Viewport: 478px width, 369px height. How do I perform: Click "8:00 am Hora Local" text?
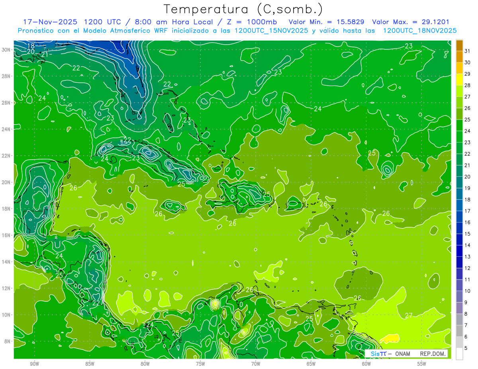(x=173, y=22)
